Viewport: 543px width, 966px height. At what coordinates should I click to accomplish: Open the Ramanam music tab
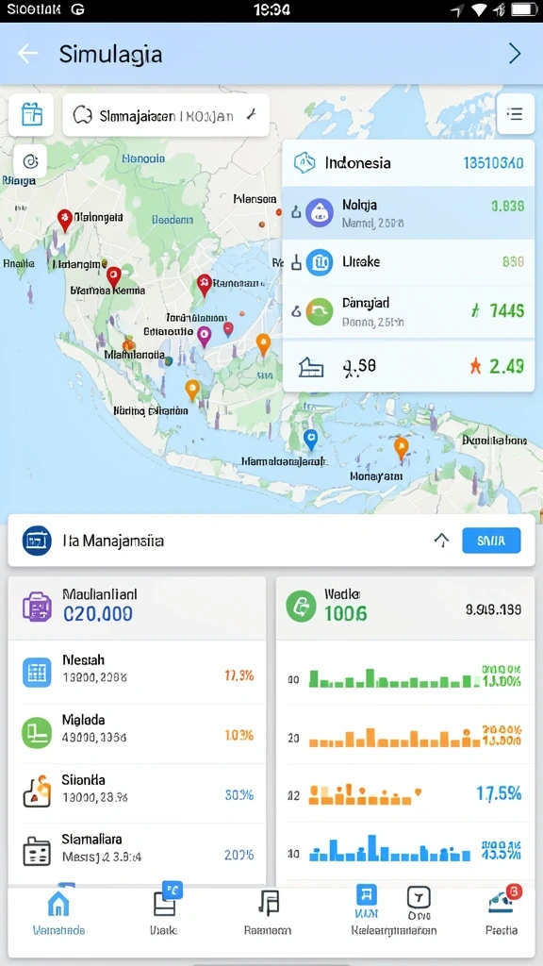click(x=268, y=912)
